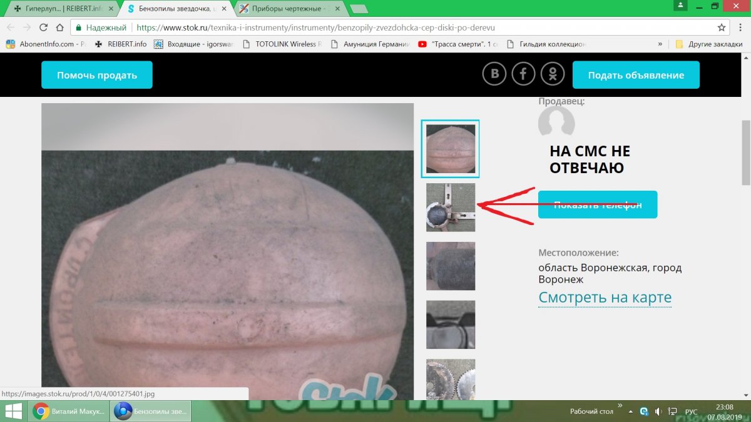Go to the browser home page
This screenshot has height=422, width=751.
pos(59,28)
